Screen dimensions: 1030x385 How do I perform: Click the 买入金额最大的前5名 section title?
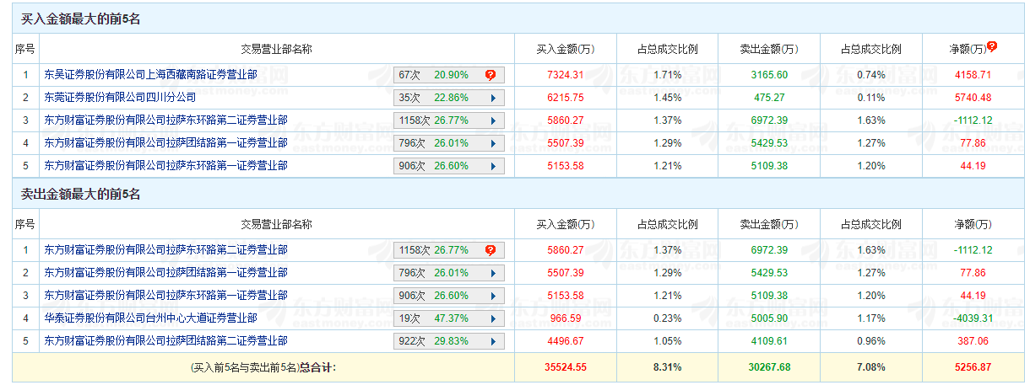pos(80,19)
